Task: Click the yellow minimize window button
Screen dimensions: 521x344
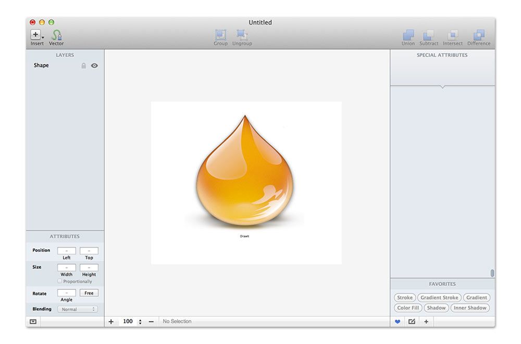Action: point(42,22)
